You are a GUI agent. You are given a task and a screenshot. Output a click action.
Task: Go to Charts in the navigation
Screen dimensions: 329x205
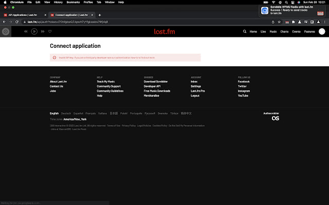284,31
